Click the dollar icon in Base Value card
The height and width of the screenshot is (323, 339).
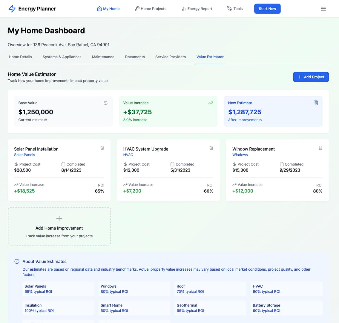[106, 103]
